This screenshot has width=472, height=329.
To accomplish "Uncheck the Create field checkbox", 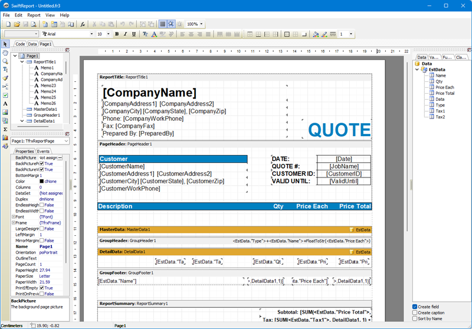I will [x=415, y=307].
